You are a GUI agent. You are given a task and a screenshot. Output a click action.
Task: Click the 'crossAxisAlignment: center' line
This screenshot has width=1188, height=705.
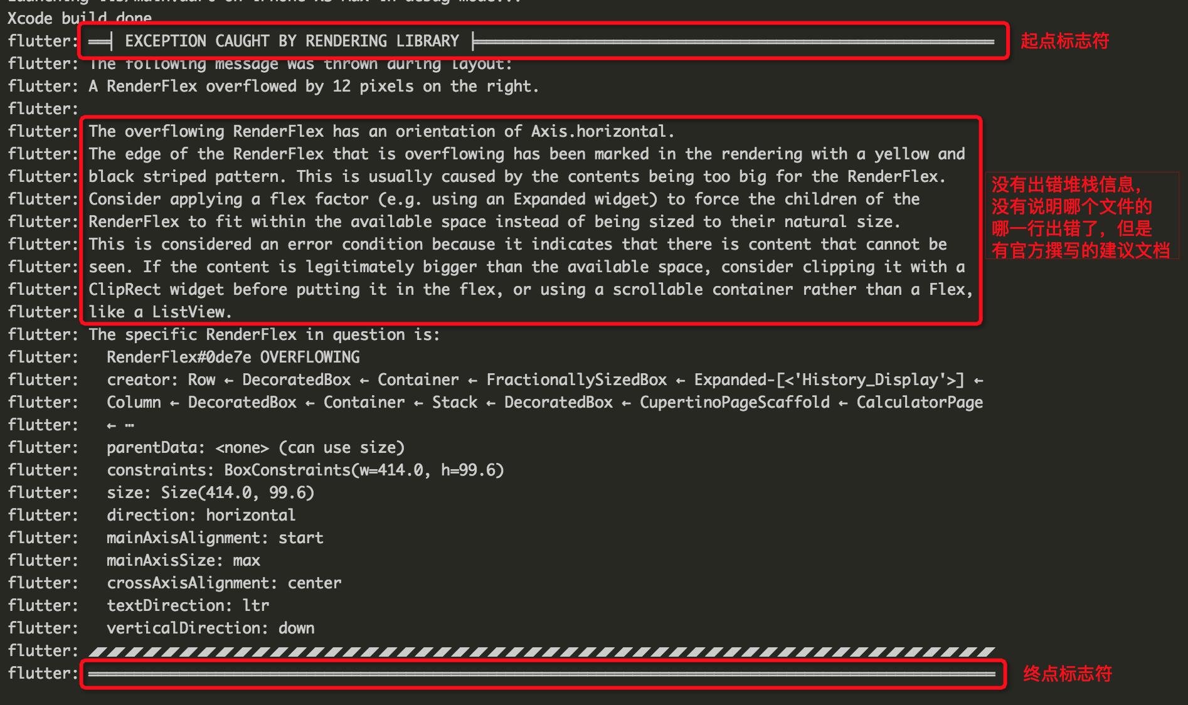224,583
